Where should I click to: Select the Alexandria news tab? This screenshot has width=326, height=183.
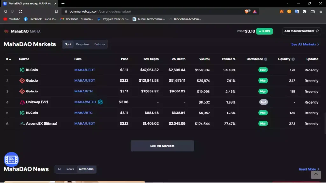tap(86, 169)
